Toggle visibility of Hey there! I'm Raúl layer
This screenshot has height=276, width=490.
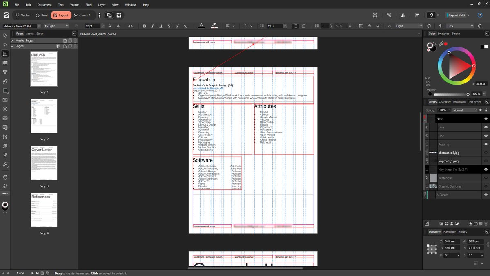(x=486, y=169)
